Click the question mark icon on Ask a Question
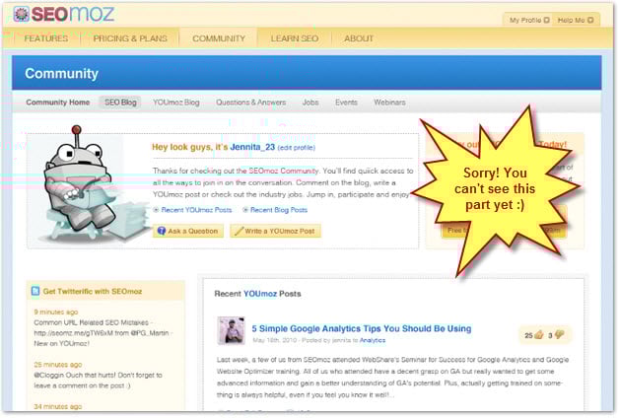 pos(162,231)
